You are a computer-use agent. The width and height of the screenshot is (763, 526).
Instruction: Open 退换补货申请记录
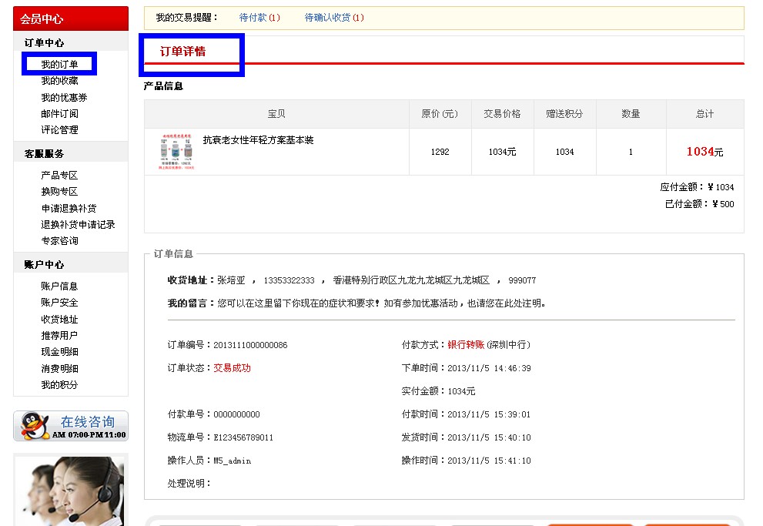[x=78, y=225]
